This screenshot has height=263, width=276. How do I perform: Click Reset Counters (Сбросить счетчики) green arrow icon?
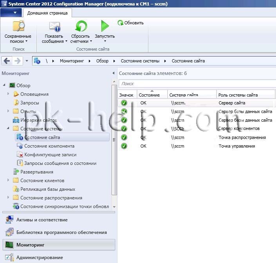81,26
